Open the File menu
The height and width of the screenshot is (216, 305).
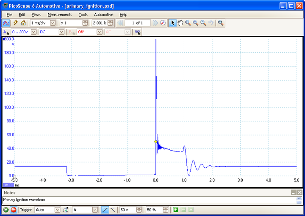pyautogui.click(x=9, y=15)
